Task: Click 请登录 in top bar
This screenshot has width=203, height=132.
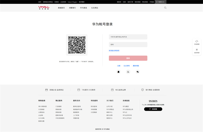Action: point(119,2)
